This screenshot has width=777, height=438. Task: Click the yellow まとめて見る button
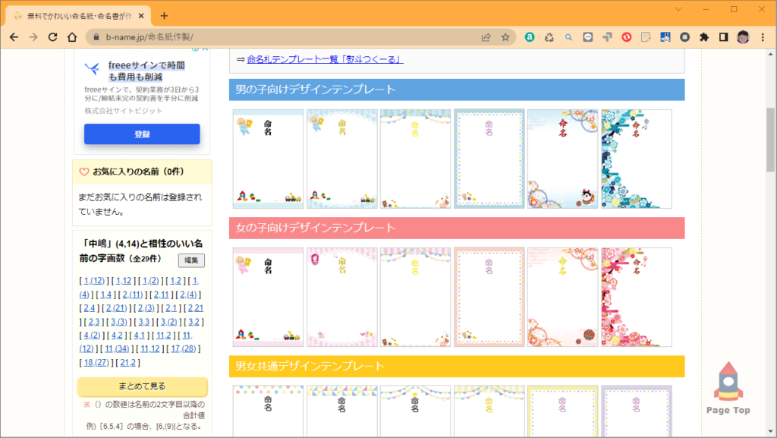tap(142, 386)
